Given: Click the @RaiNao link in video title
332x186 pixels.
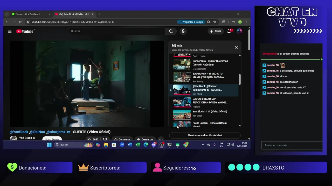Looking at the screenshot, I should 38,132.
